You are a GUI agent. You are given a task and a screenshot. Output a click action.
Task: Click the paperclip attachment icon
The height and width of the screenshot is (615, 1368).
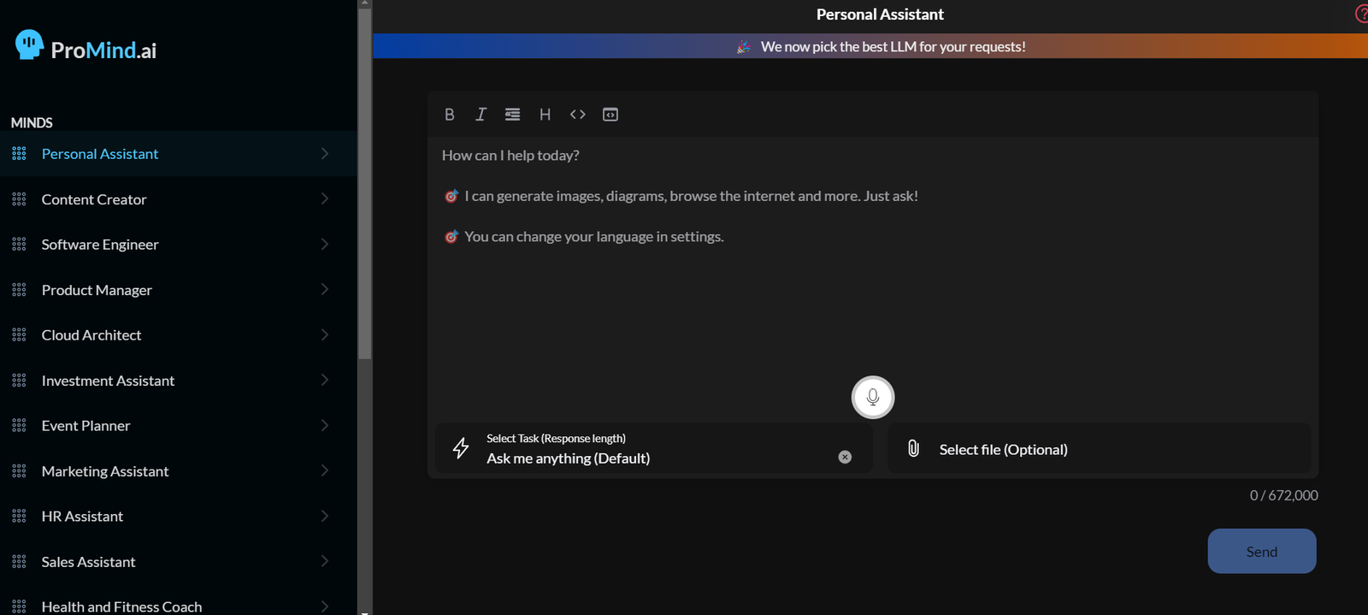(913, 449)
